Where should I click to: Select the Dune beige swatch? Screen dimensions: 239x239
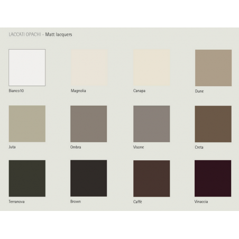pyautogui.click(x=213, y=68)
